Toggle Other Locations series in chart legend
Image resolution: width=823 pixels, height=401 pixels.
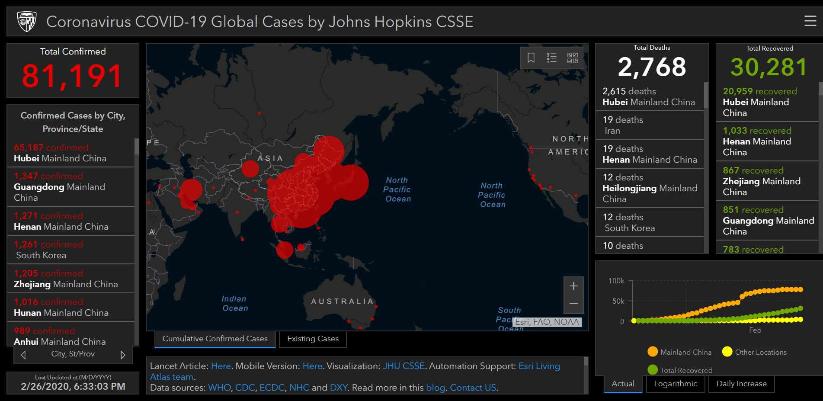[754, 352]
